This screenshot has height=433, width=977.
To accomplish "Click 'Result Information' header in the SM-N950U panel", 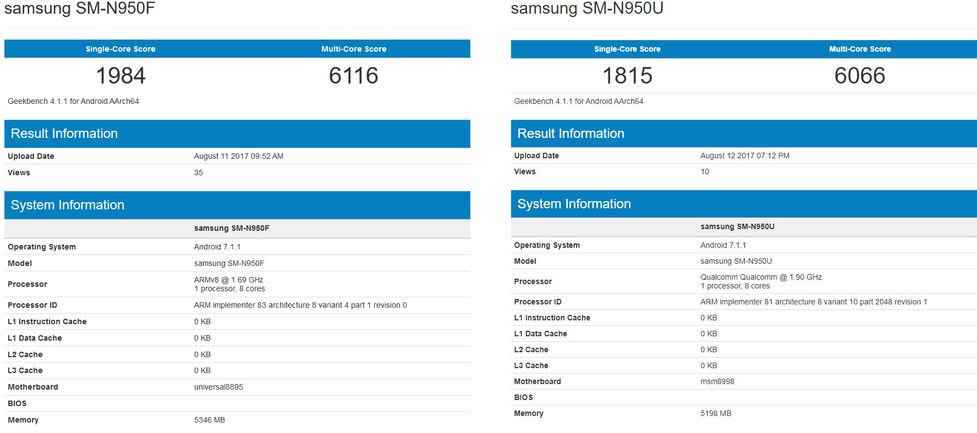I will pos(744,134).
